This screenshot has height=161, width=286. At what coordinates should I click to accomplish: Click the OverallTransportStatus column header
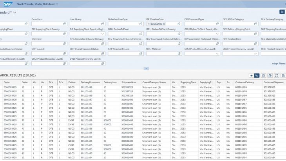(x=154, y=82)
